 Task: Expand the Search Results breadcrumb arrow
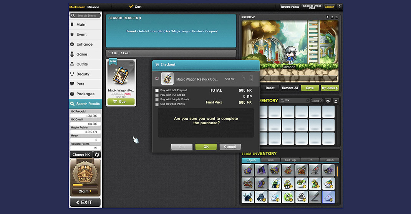[x=140, y=18]
